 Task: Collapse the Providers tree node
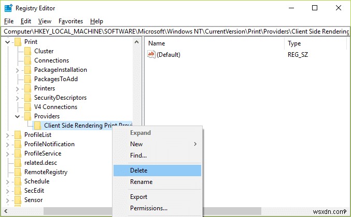(x=18, y=116)
